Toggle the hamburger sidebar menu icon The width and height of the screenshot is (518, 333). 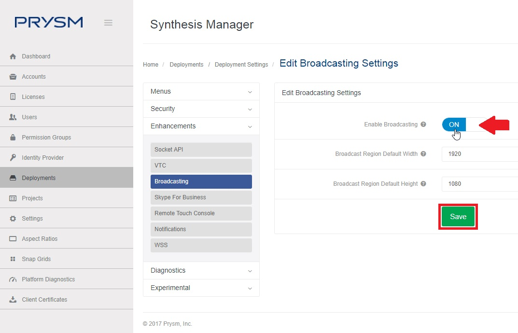tap(108, 23)
